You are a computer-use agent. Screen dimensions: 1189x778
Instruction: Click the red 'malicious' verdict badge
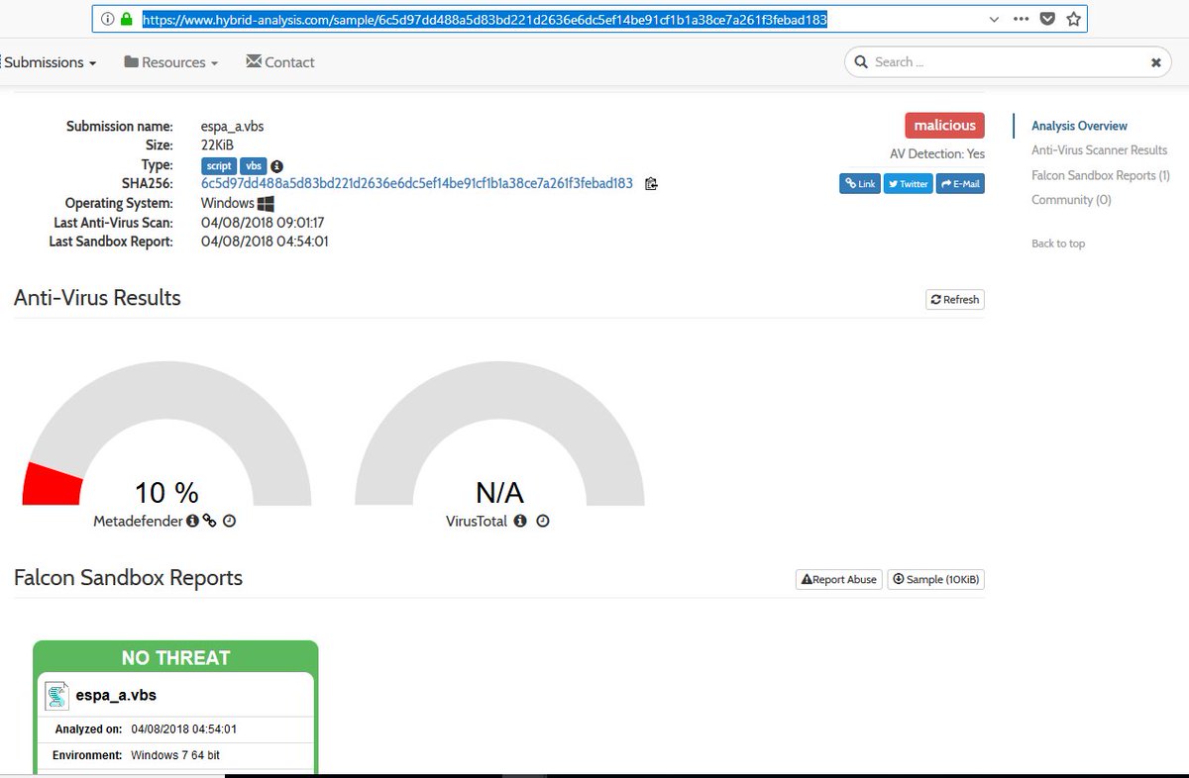point(944,126)
